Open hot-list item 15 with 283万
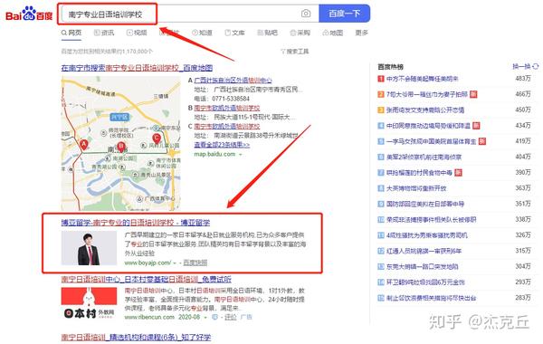Screen dimensions: 543x344 coord(431,298)
